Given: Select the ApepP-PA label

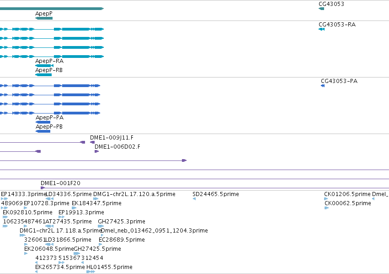Looking at the screenshot, I should 50,118.
